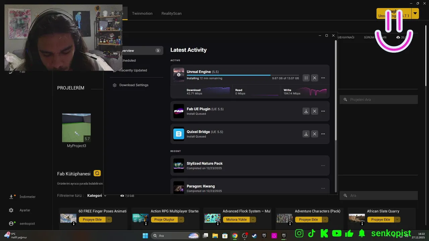Click the Fab UE Plugin logo icon
This screenshot has width=429, height=241.
coord(179,111)
